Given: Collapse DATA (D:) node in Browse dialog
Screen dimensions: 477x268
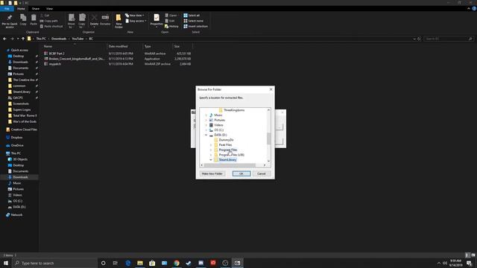Looking at the screenshot, I should coord(206,135).
